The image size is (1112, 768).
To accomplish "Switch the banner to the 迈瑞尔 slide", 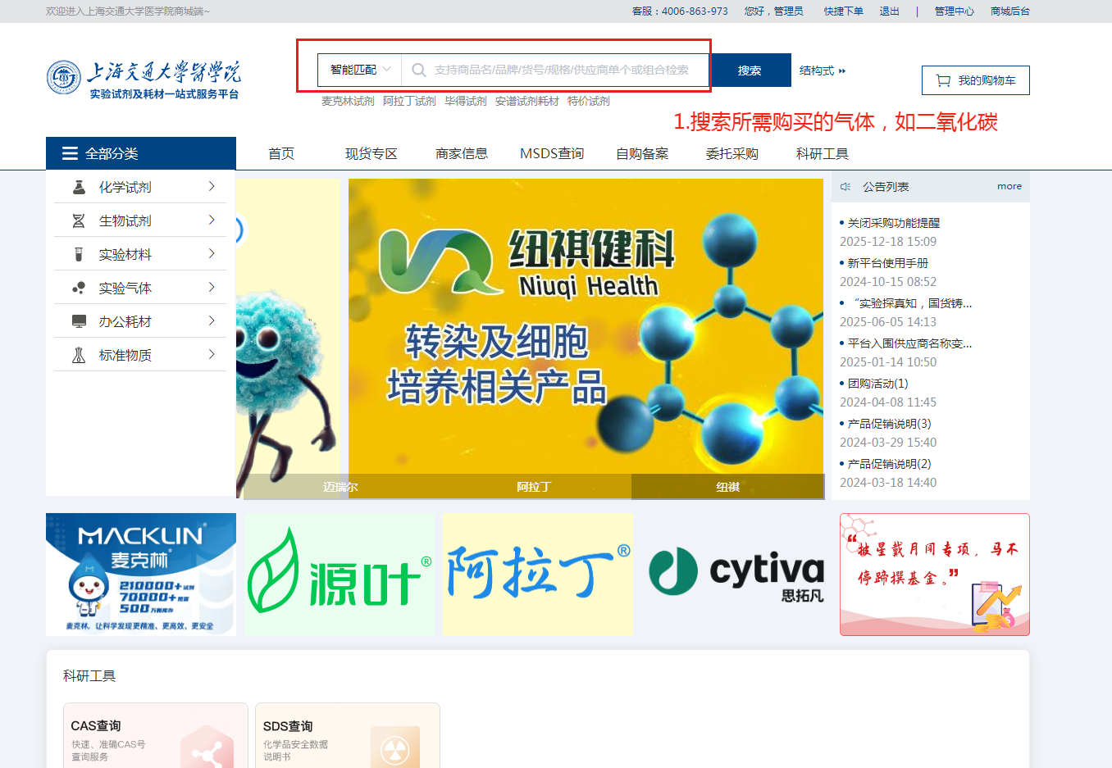I will [x=340, y=487].
